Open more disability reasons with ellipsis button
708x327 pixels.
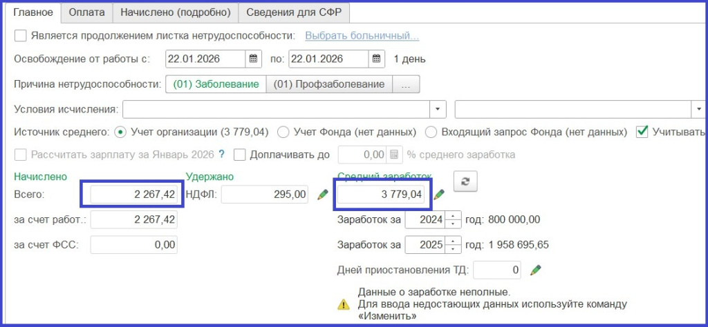click(407, 85)
